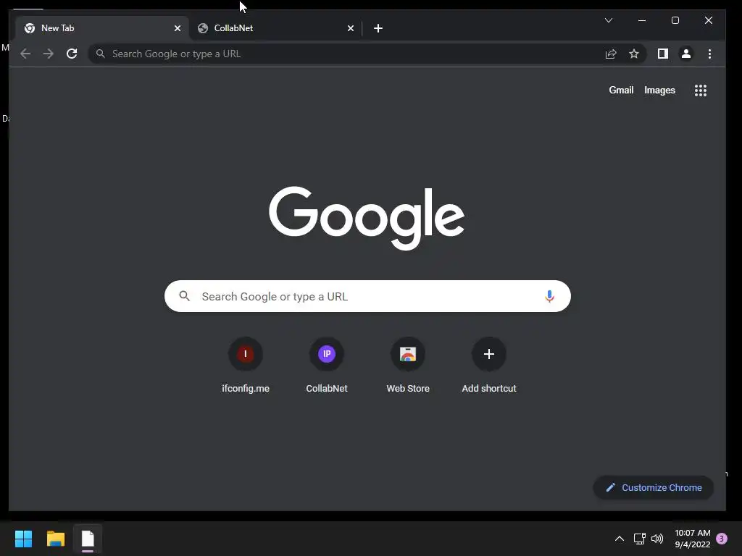Minimize the Chrome window
Screen dimensions: 742x556
click(x=642, y=20)
